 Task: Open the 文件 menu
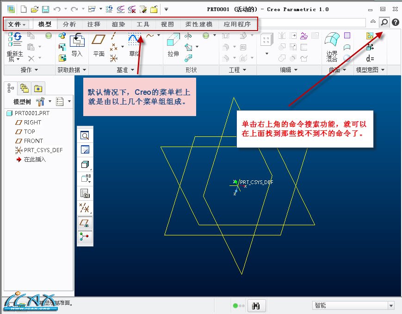[x=16, y=24]
